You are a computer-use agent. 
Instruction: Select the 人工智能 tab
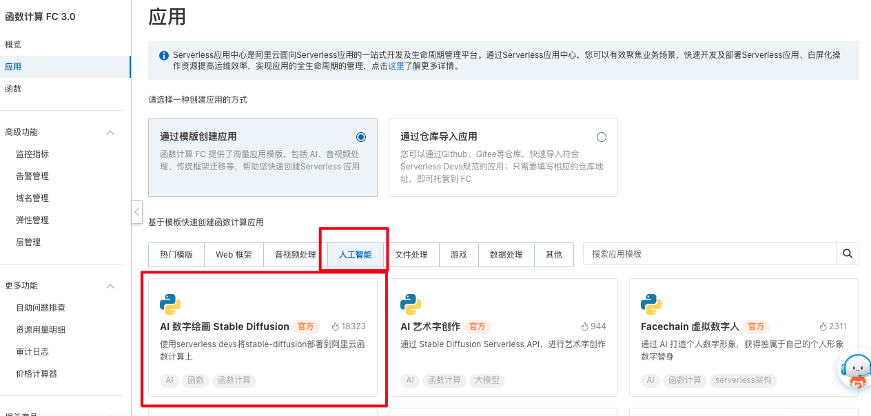pyautogui.click(x=356, y=255)
